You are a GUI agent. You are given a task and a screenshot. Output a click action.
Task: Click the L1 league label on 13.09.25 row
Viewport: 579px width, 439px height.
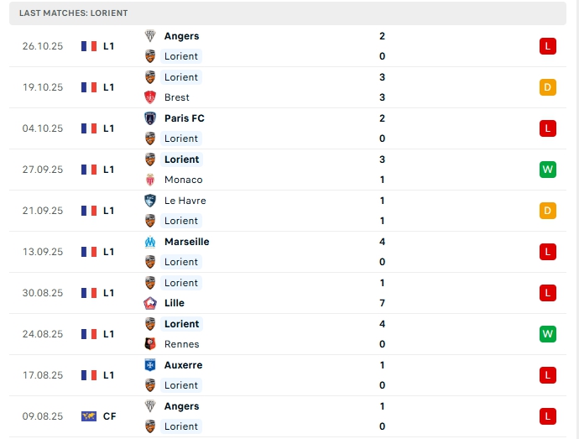109,252
